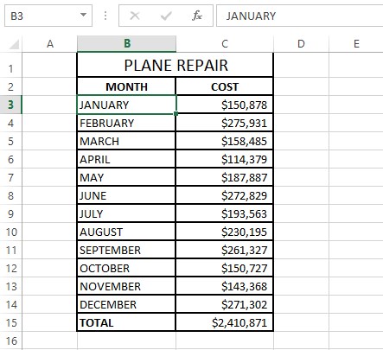
Task: Click the Select All corner triangle
Action: pyautogui.click(x=14, y=44)
